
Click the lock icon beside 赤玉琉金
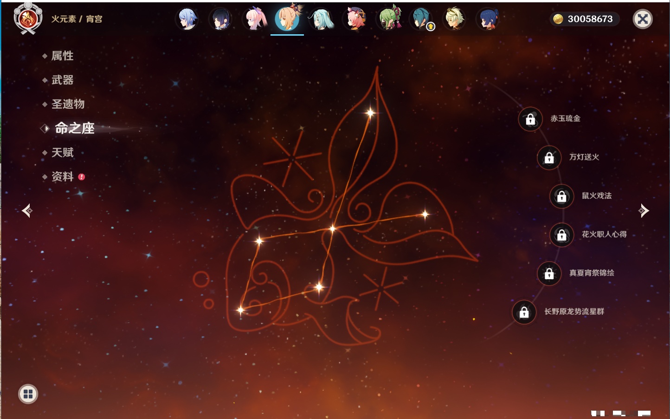530,119
